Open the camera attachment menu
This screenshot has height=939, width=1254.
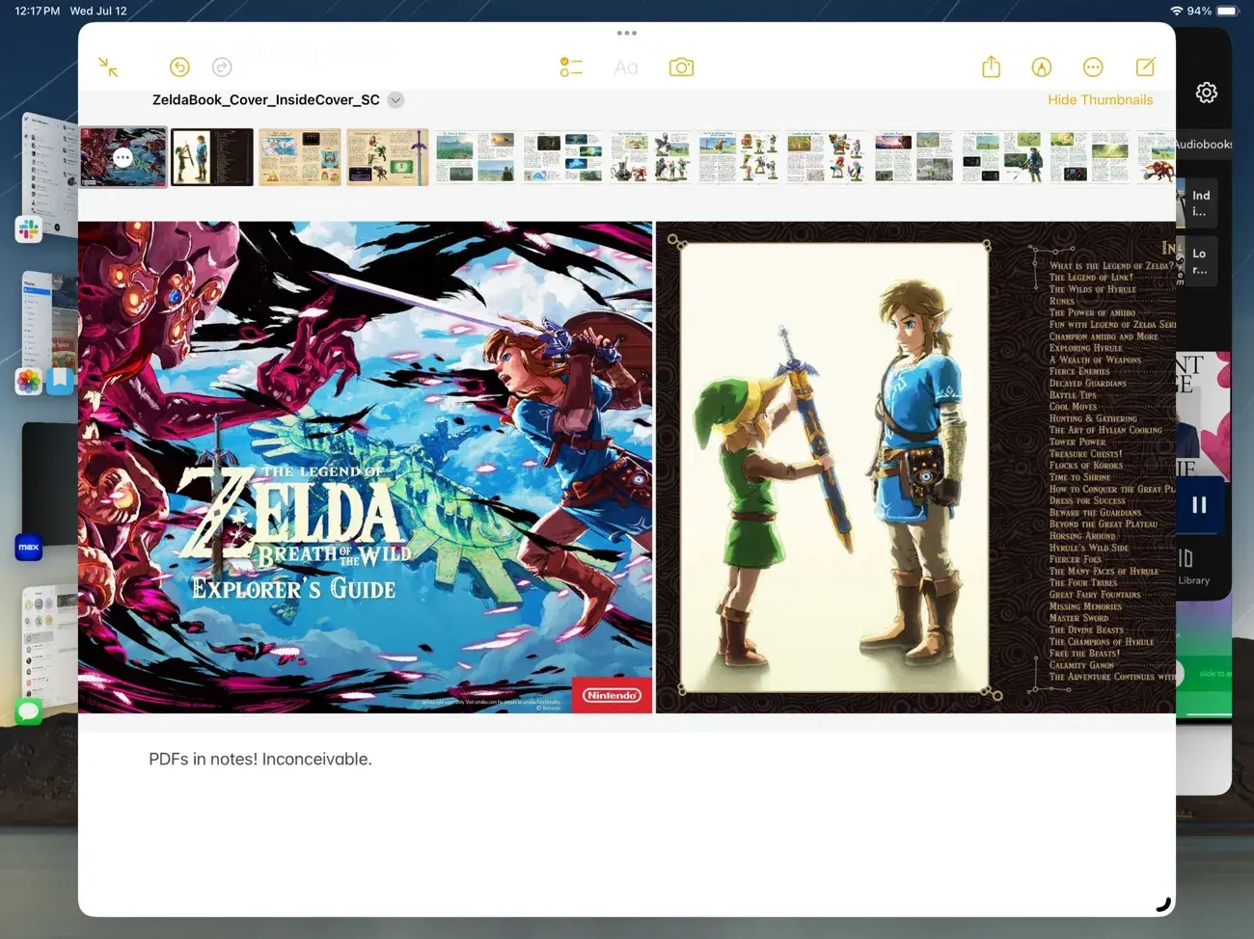coord(681,67)
